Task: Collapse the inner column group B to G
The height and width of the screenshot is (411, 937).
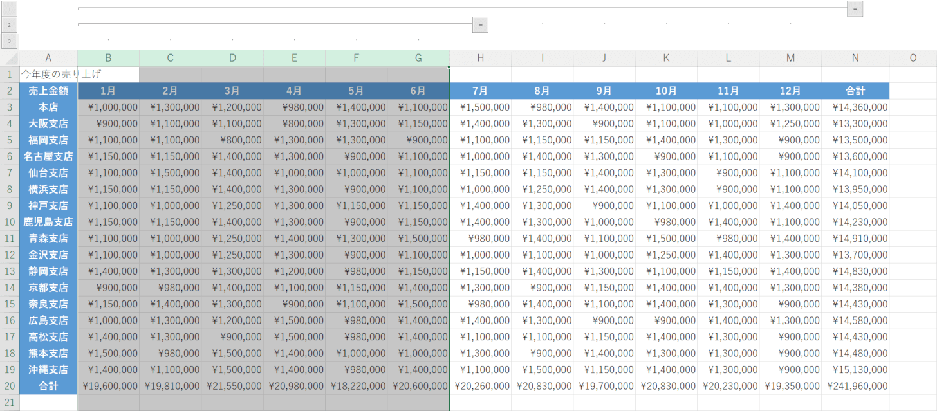Action: (480, 25)
